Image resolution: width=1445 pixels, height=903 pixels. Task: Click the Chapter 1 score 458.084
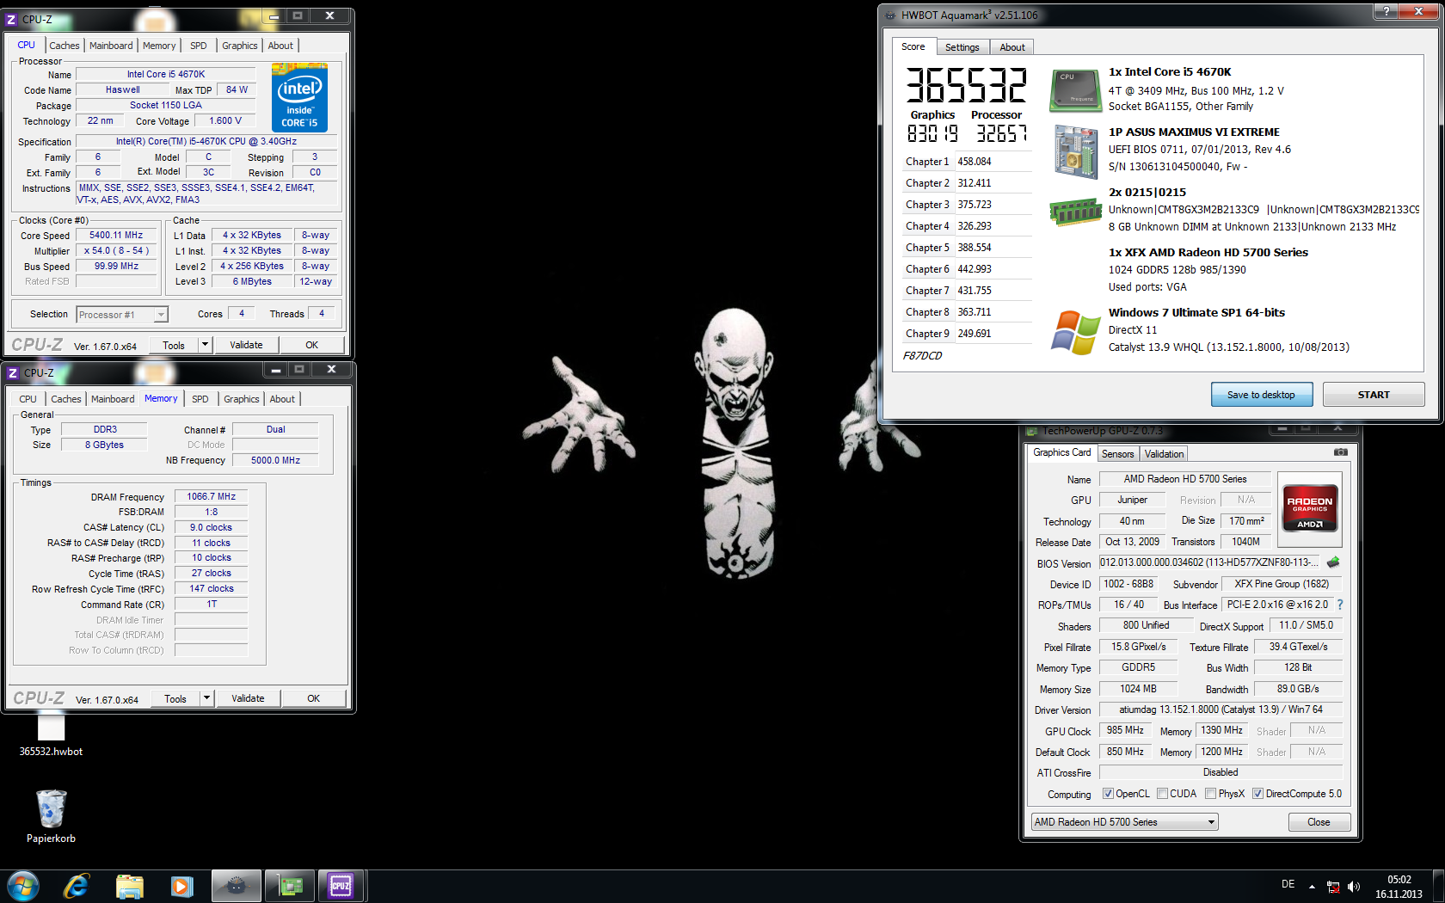(x=975, y=162)
